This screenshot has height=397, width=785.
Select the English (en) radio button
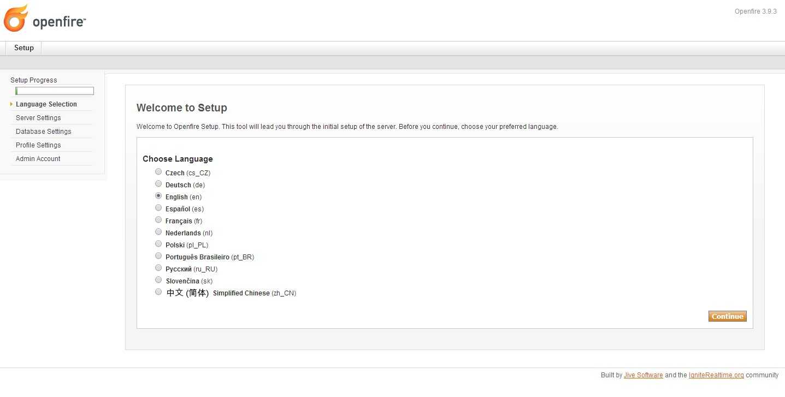[158, 195]
